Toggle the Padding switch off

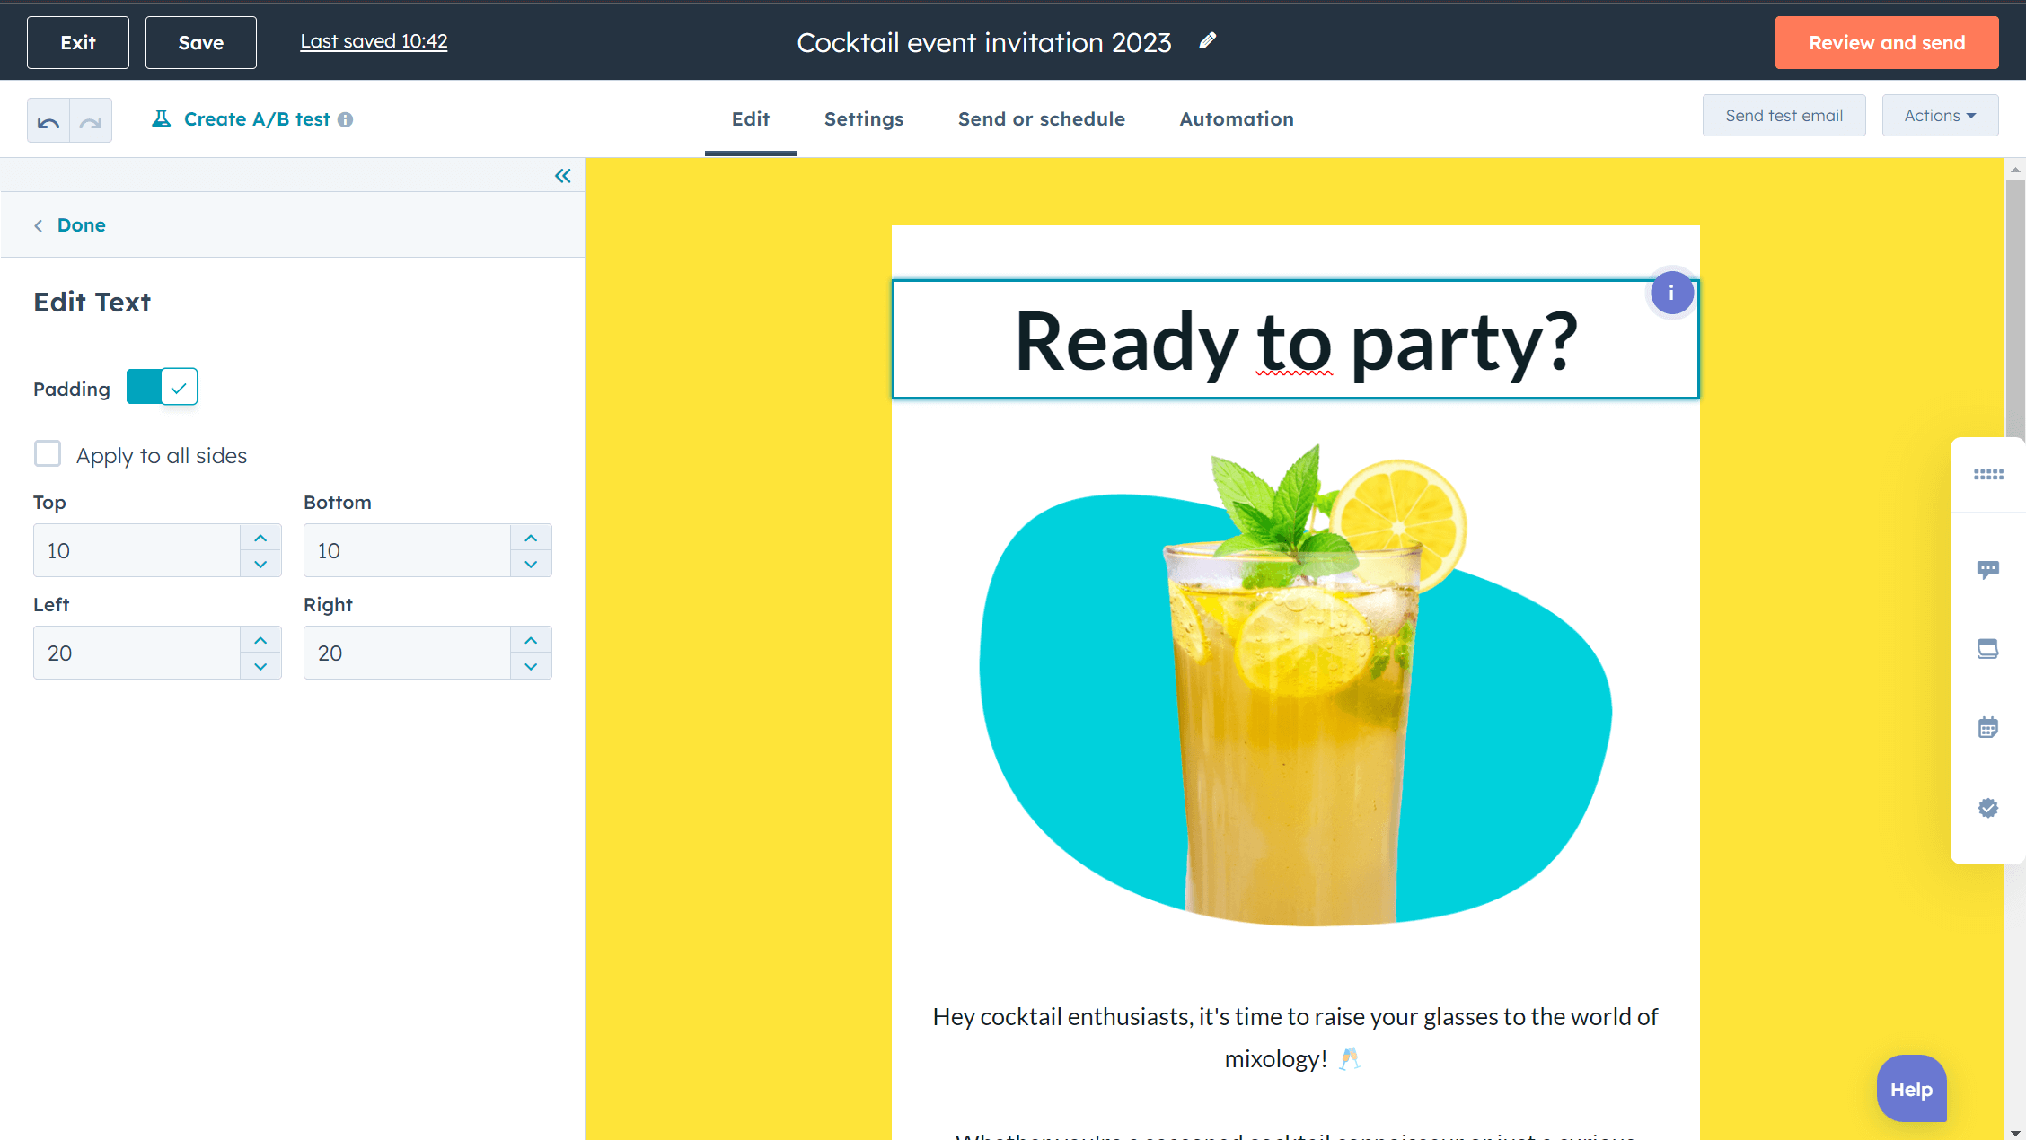(162, 387)
